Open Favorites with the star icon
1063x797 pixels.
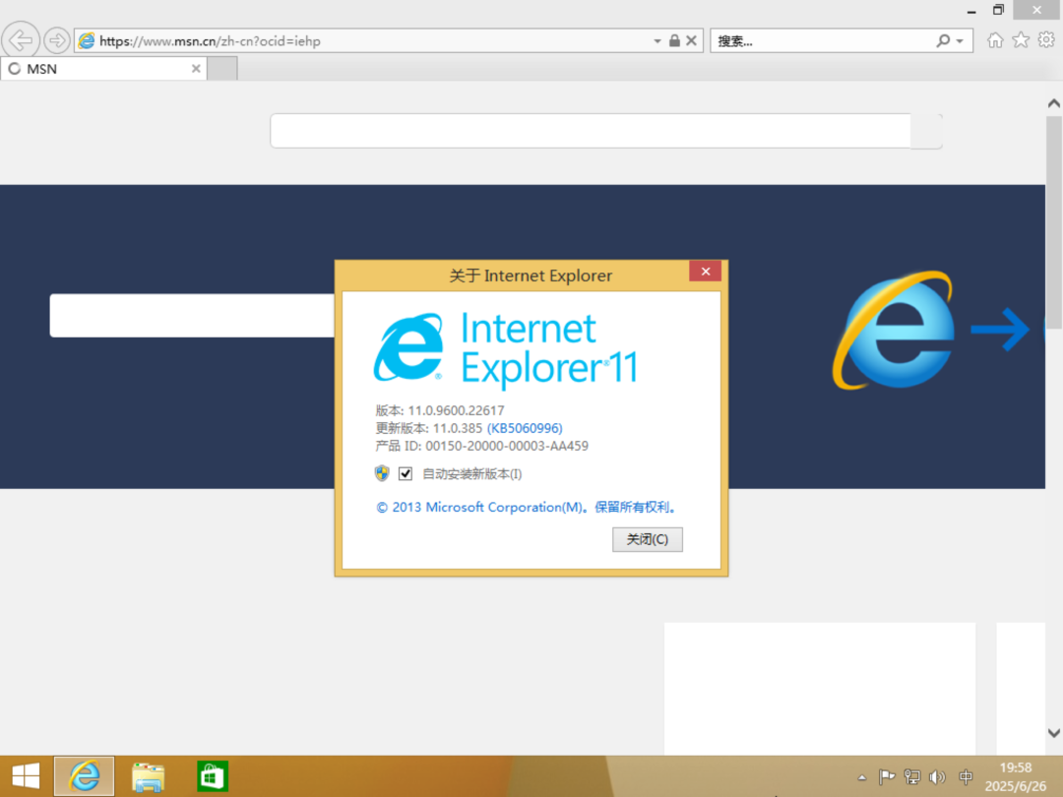click(x=1021, y=40)
